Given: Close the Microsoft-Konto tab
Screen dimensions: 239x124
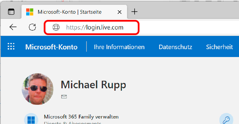Looking at the screenshot, I should 119,12.
